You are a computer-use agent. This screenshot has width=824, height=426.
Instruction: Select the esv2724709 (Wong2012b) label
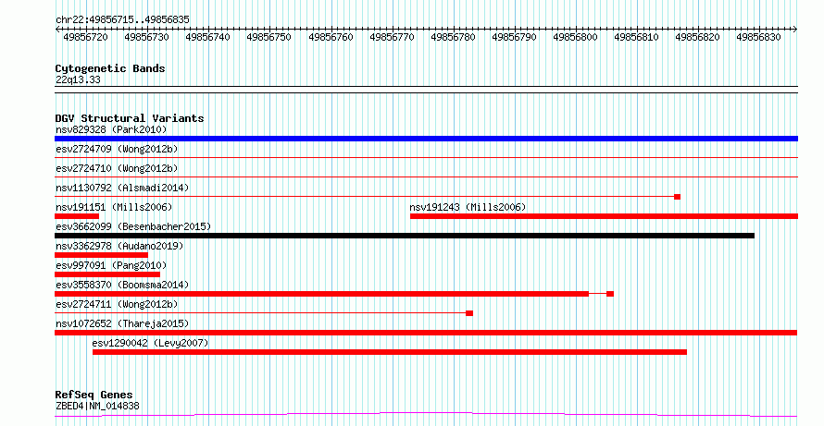pos(117,149)
